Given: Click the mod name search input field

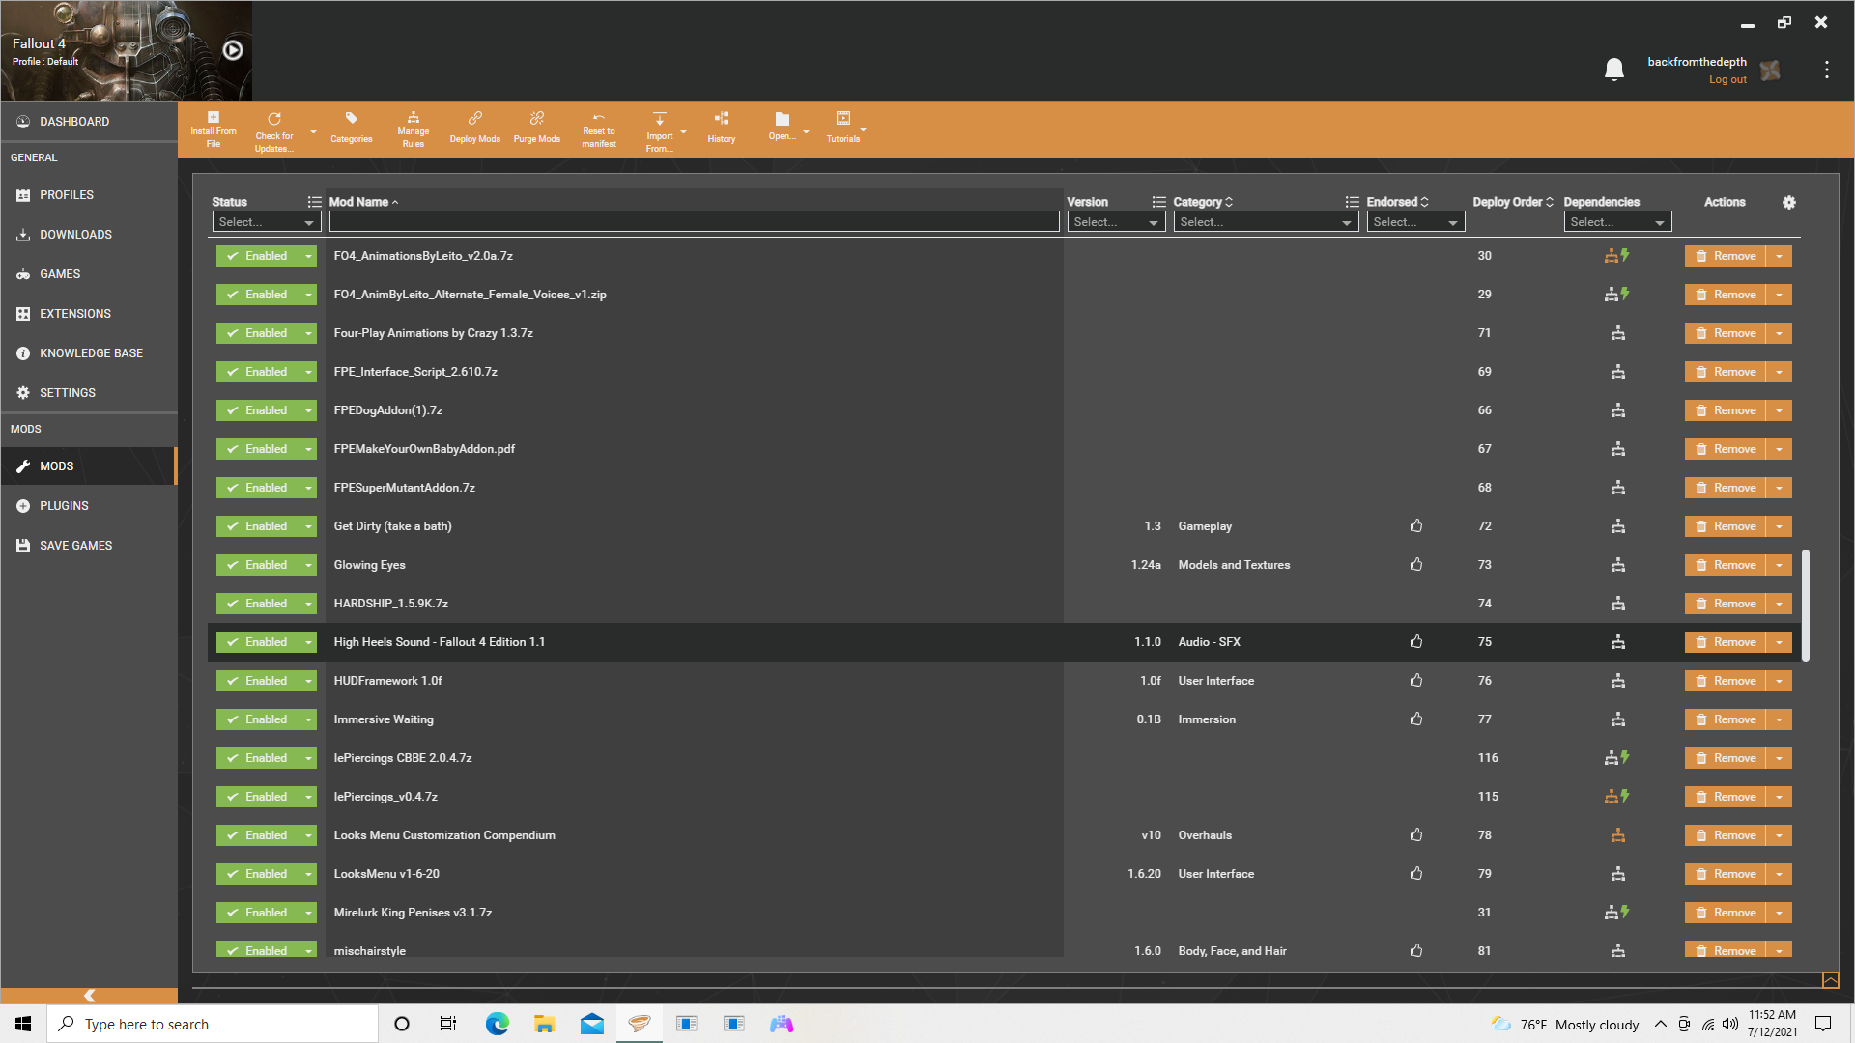Looking at the screenshot, I should click(695, 221).
